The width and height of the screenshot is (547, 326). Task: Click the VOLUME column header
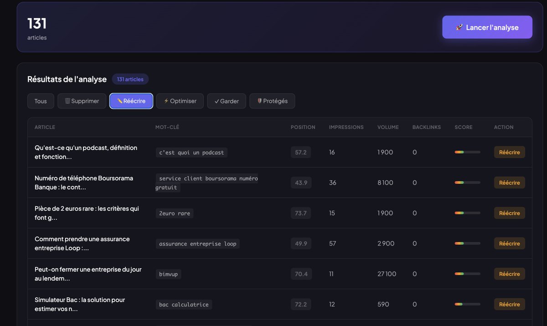pos(388,127)
